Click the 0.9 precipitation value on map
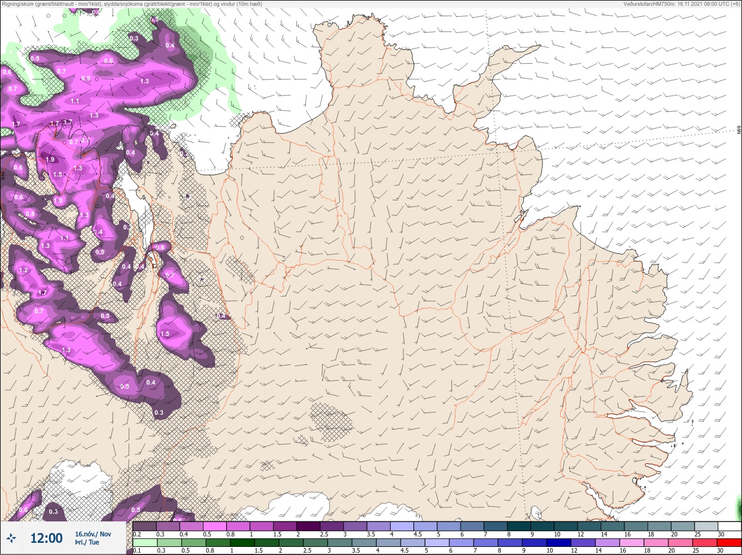 86,78
